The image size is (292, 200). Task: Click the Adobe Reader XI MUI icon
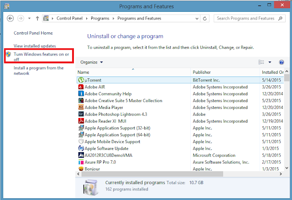pyautogui.click(x=81, y=121)
